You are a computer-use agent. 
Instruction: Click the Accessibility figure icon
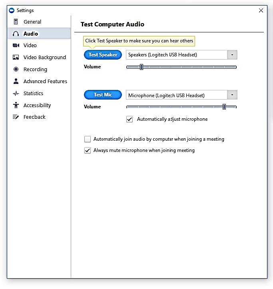coord(16,105)
